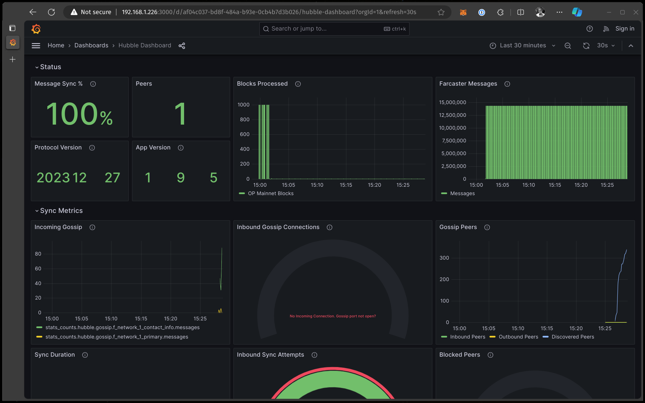645x403 pixels.
Task: Open the tab actions sidebar icon
Action: point(12,28)
